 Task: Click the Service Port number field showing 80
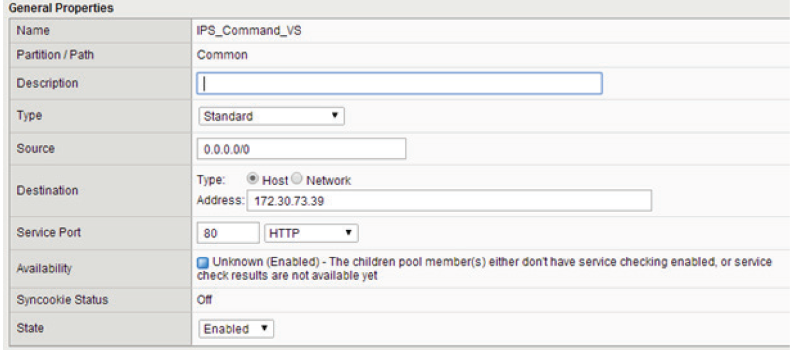tap(229, 233)
